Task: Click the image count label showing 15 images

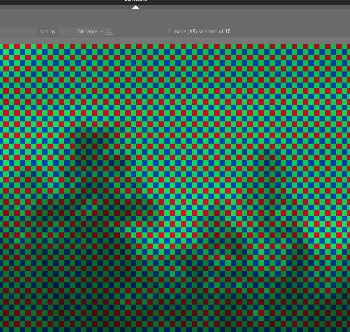Action: 228,32
